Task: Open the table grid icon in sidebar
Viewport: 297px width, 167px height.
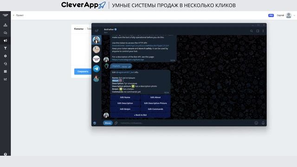Action: click(5, 71)
